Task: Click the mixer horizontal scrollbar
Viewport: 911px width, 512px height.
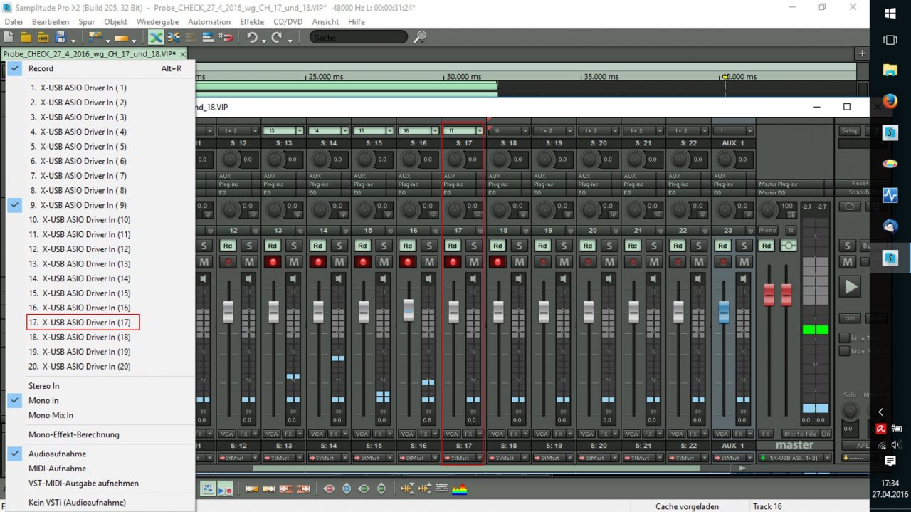Action: (475, 468)
